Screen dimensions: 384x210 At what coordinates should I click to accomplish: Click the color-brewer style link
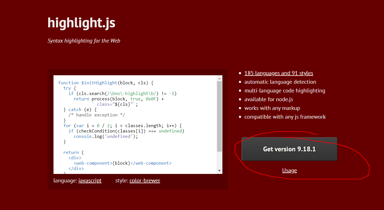(x=145, y=180)
